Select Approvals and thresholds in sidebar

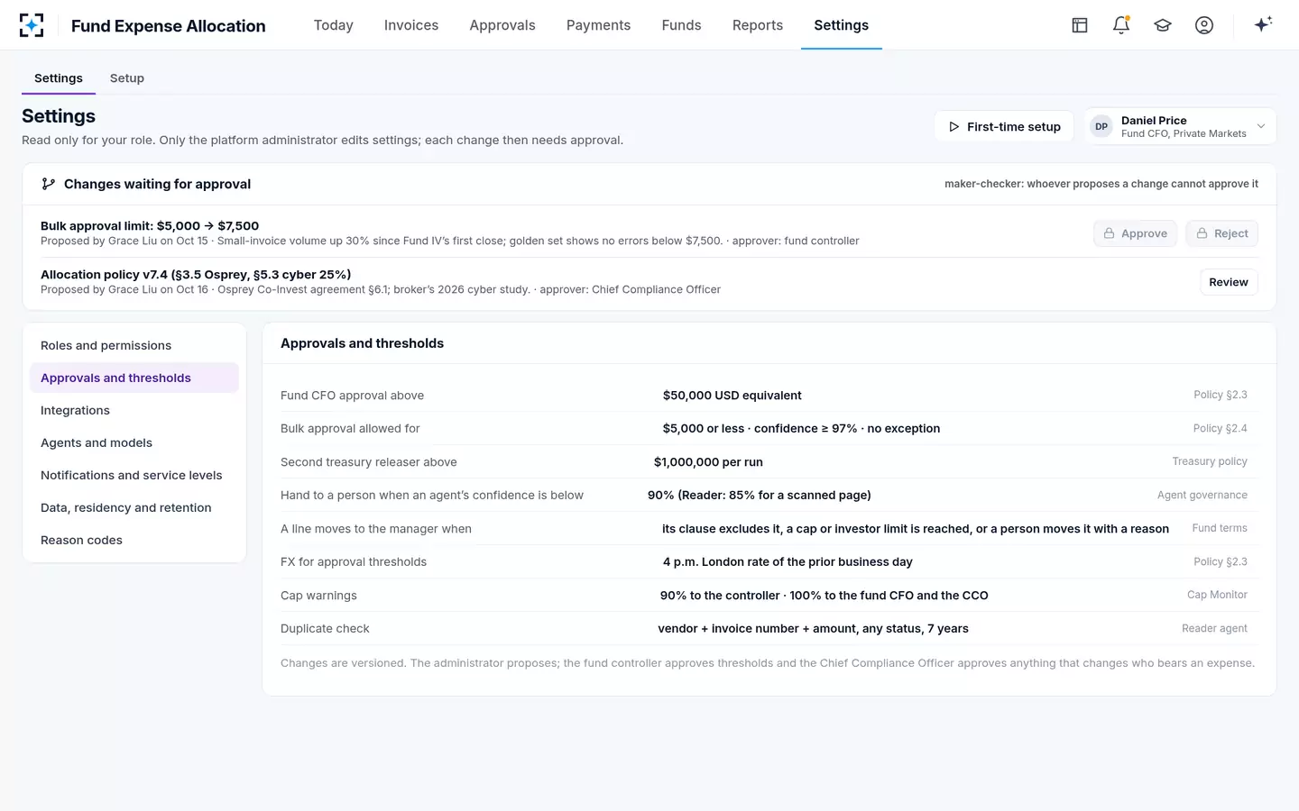pyautogui.click(x=134, y=378)
